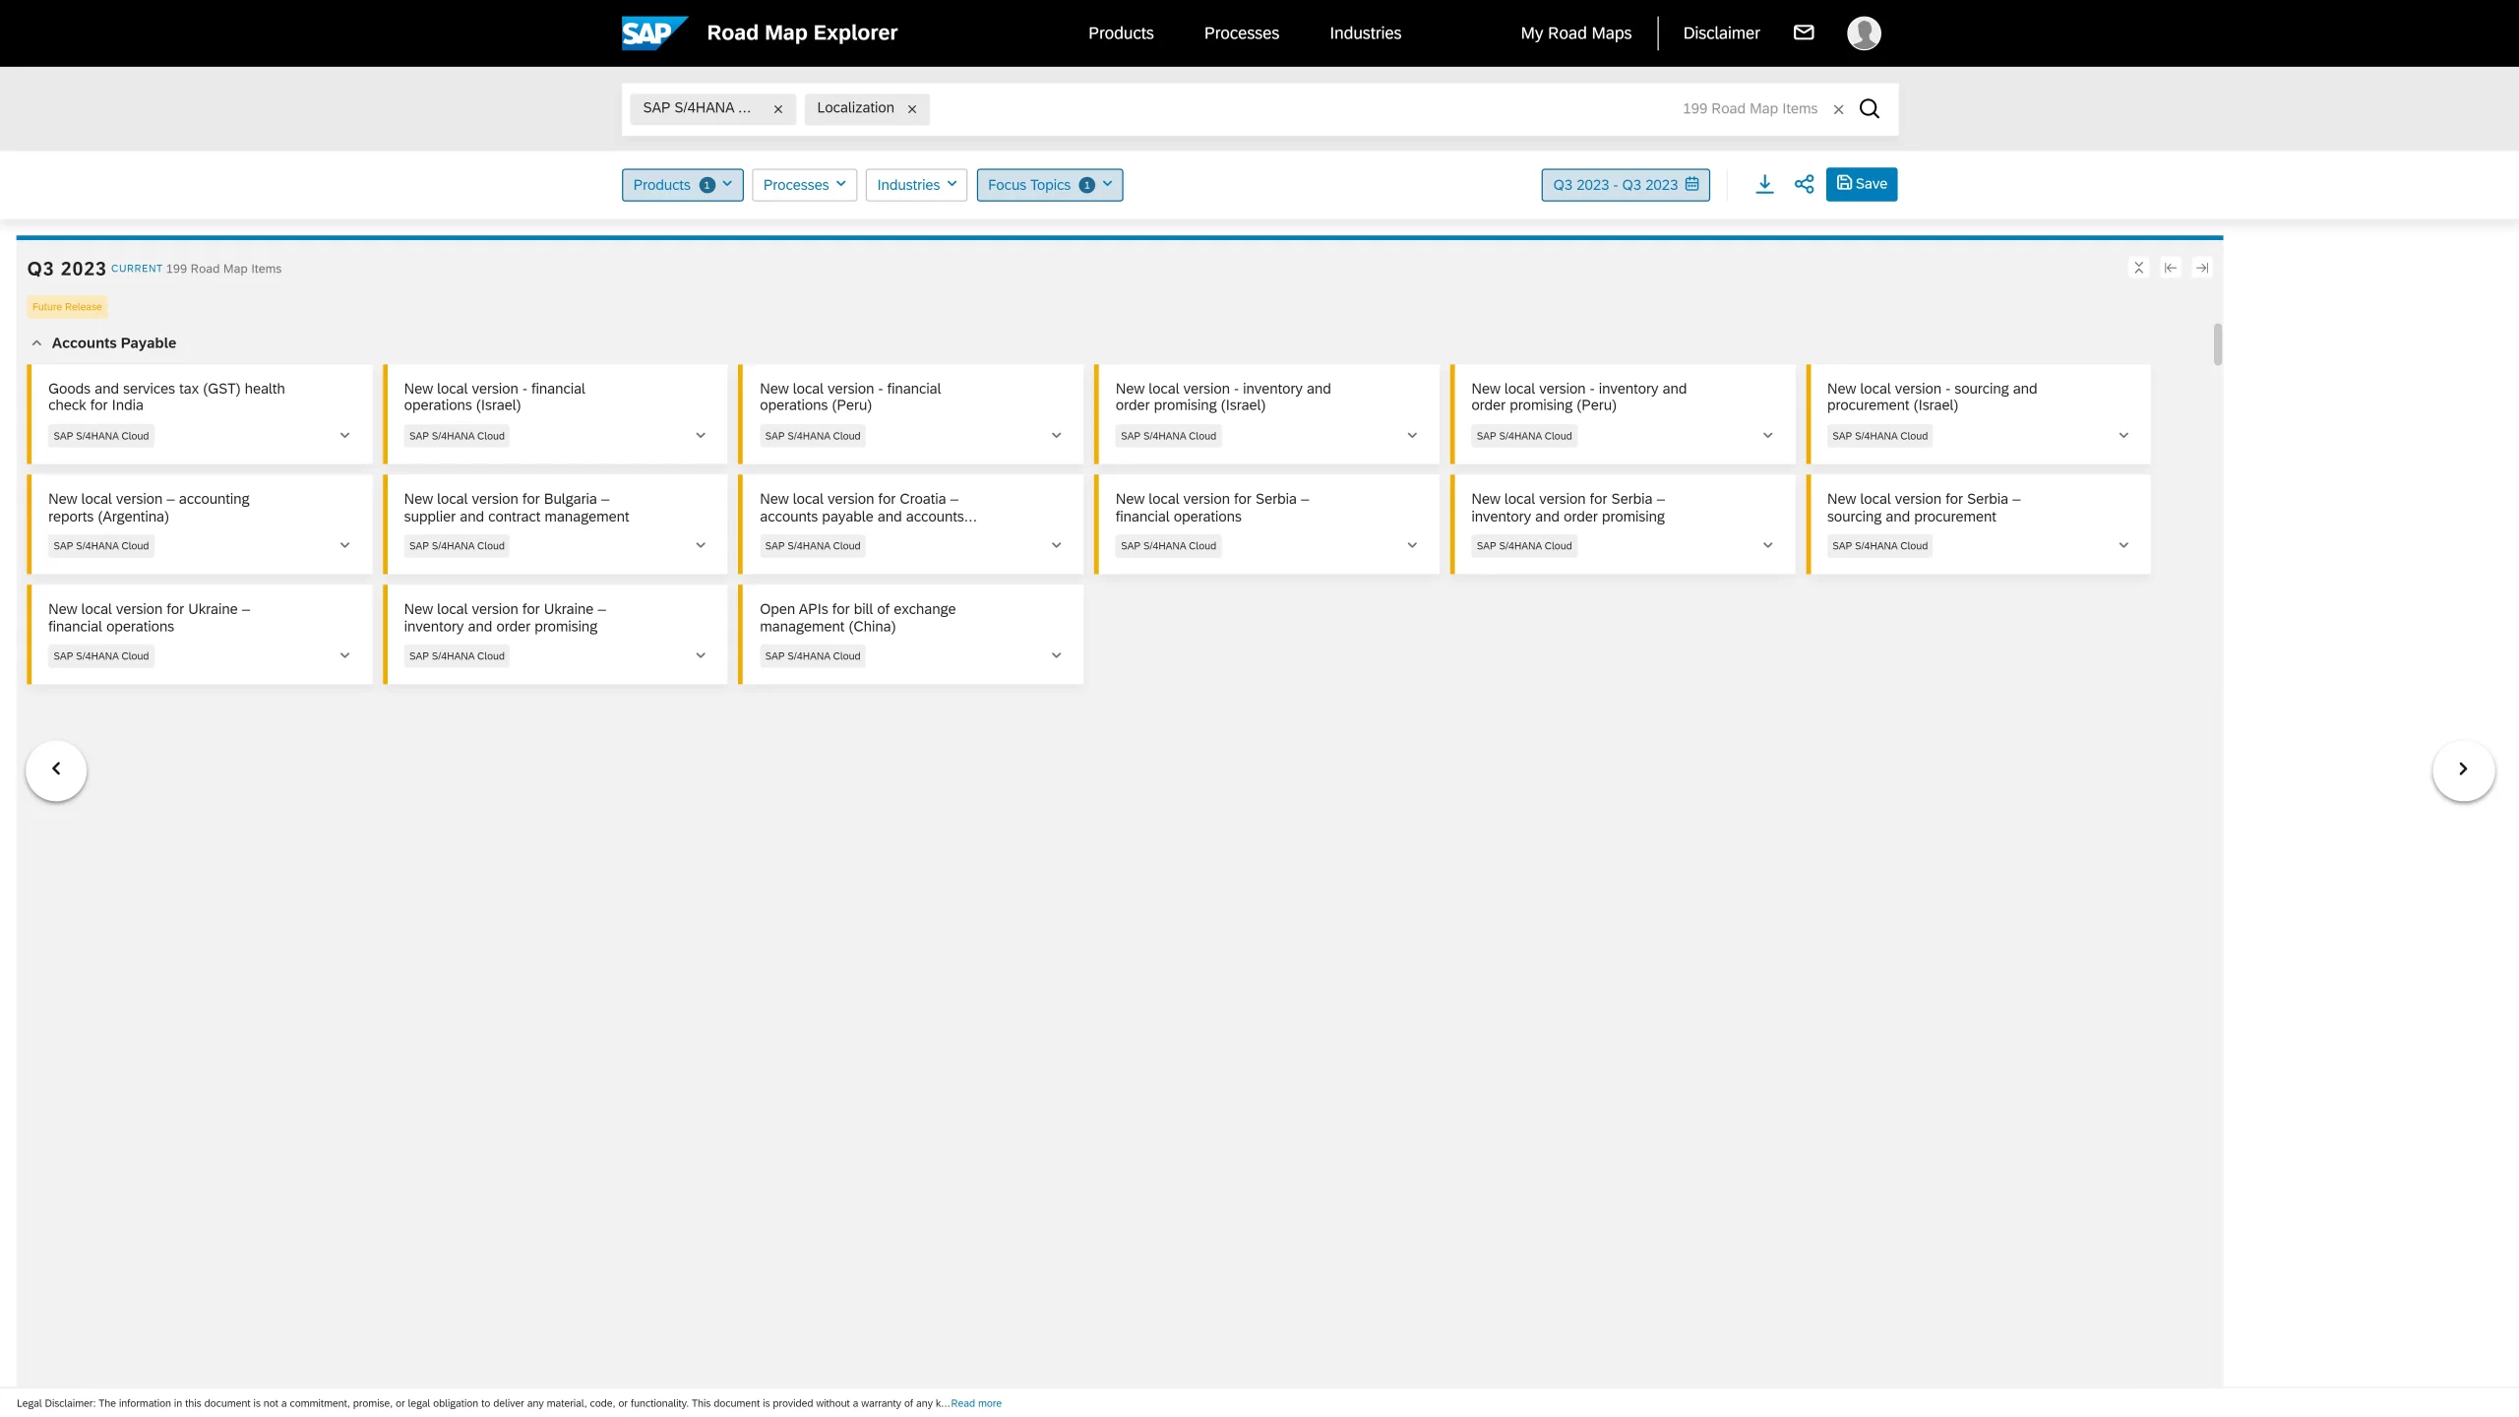Viewport: 2519px width, 1417px height.
Task: Open the Q3 2023 - Q3 2023 date range picker
Action: pyautogui.click(x=1626, y=185)
